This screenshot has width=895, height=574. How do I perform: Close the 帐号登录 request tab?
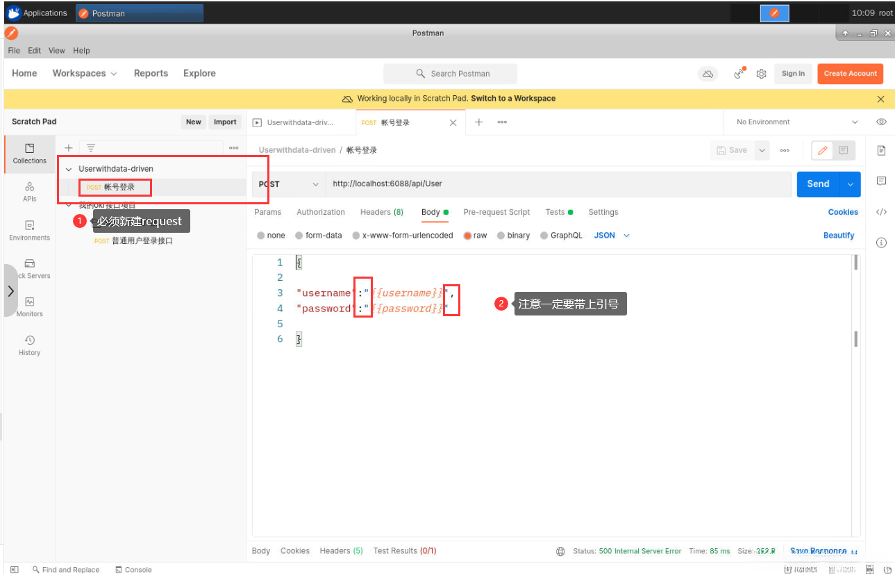click(x=453, y=122)
